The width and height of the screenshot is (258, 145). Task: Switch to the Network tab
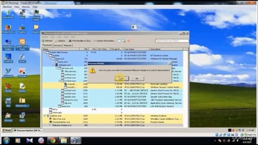(x=67, y=45)
